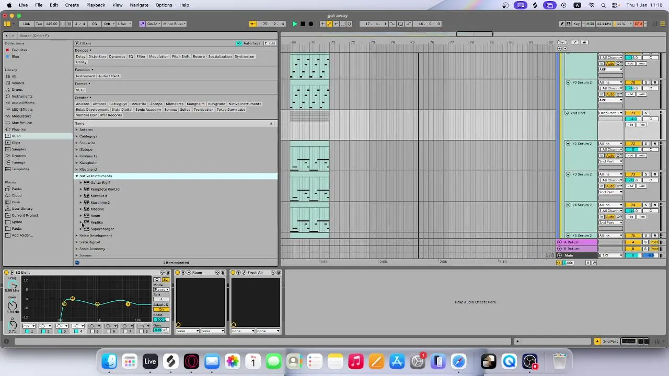This screenshot has height=376, width=669.
Task: Open the 1 Bar quantization dropdown
Action: (123, 23)
